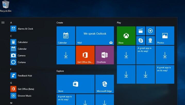The image size is (185, 105).
Task: Launch the OneNote tile
Action: (104, 55)
